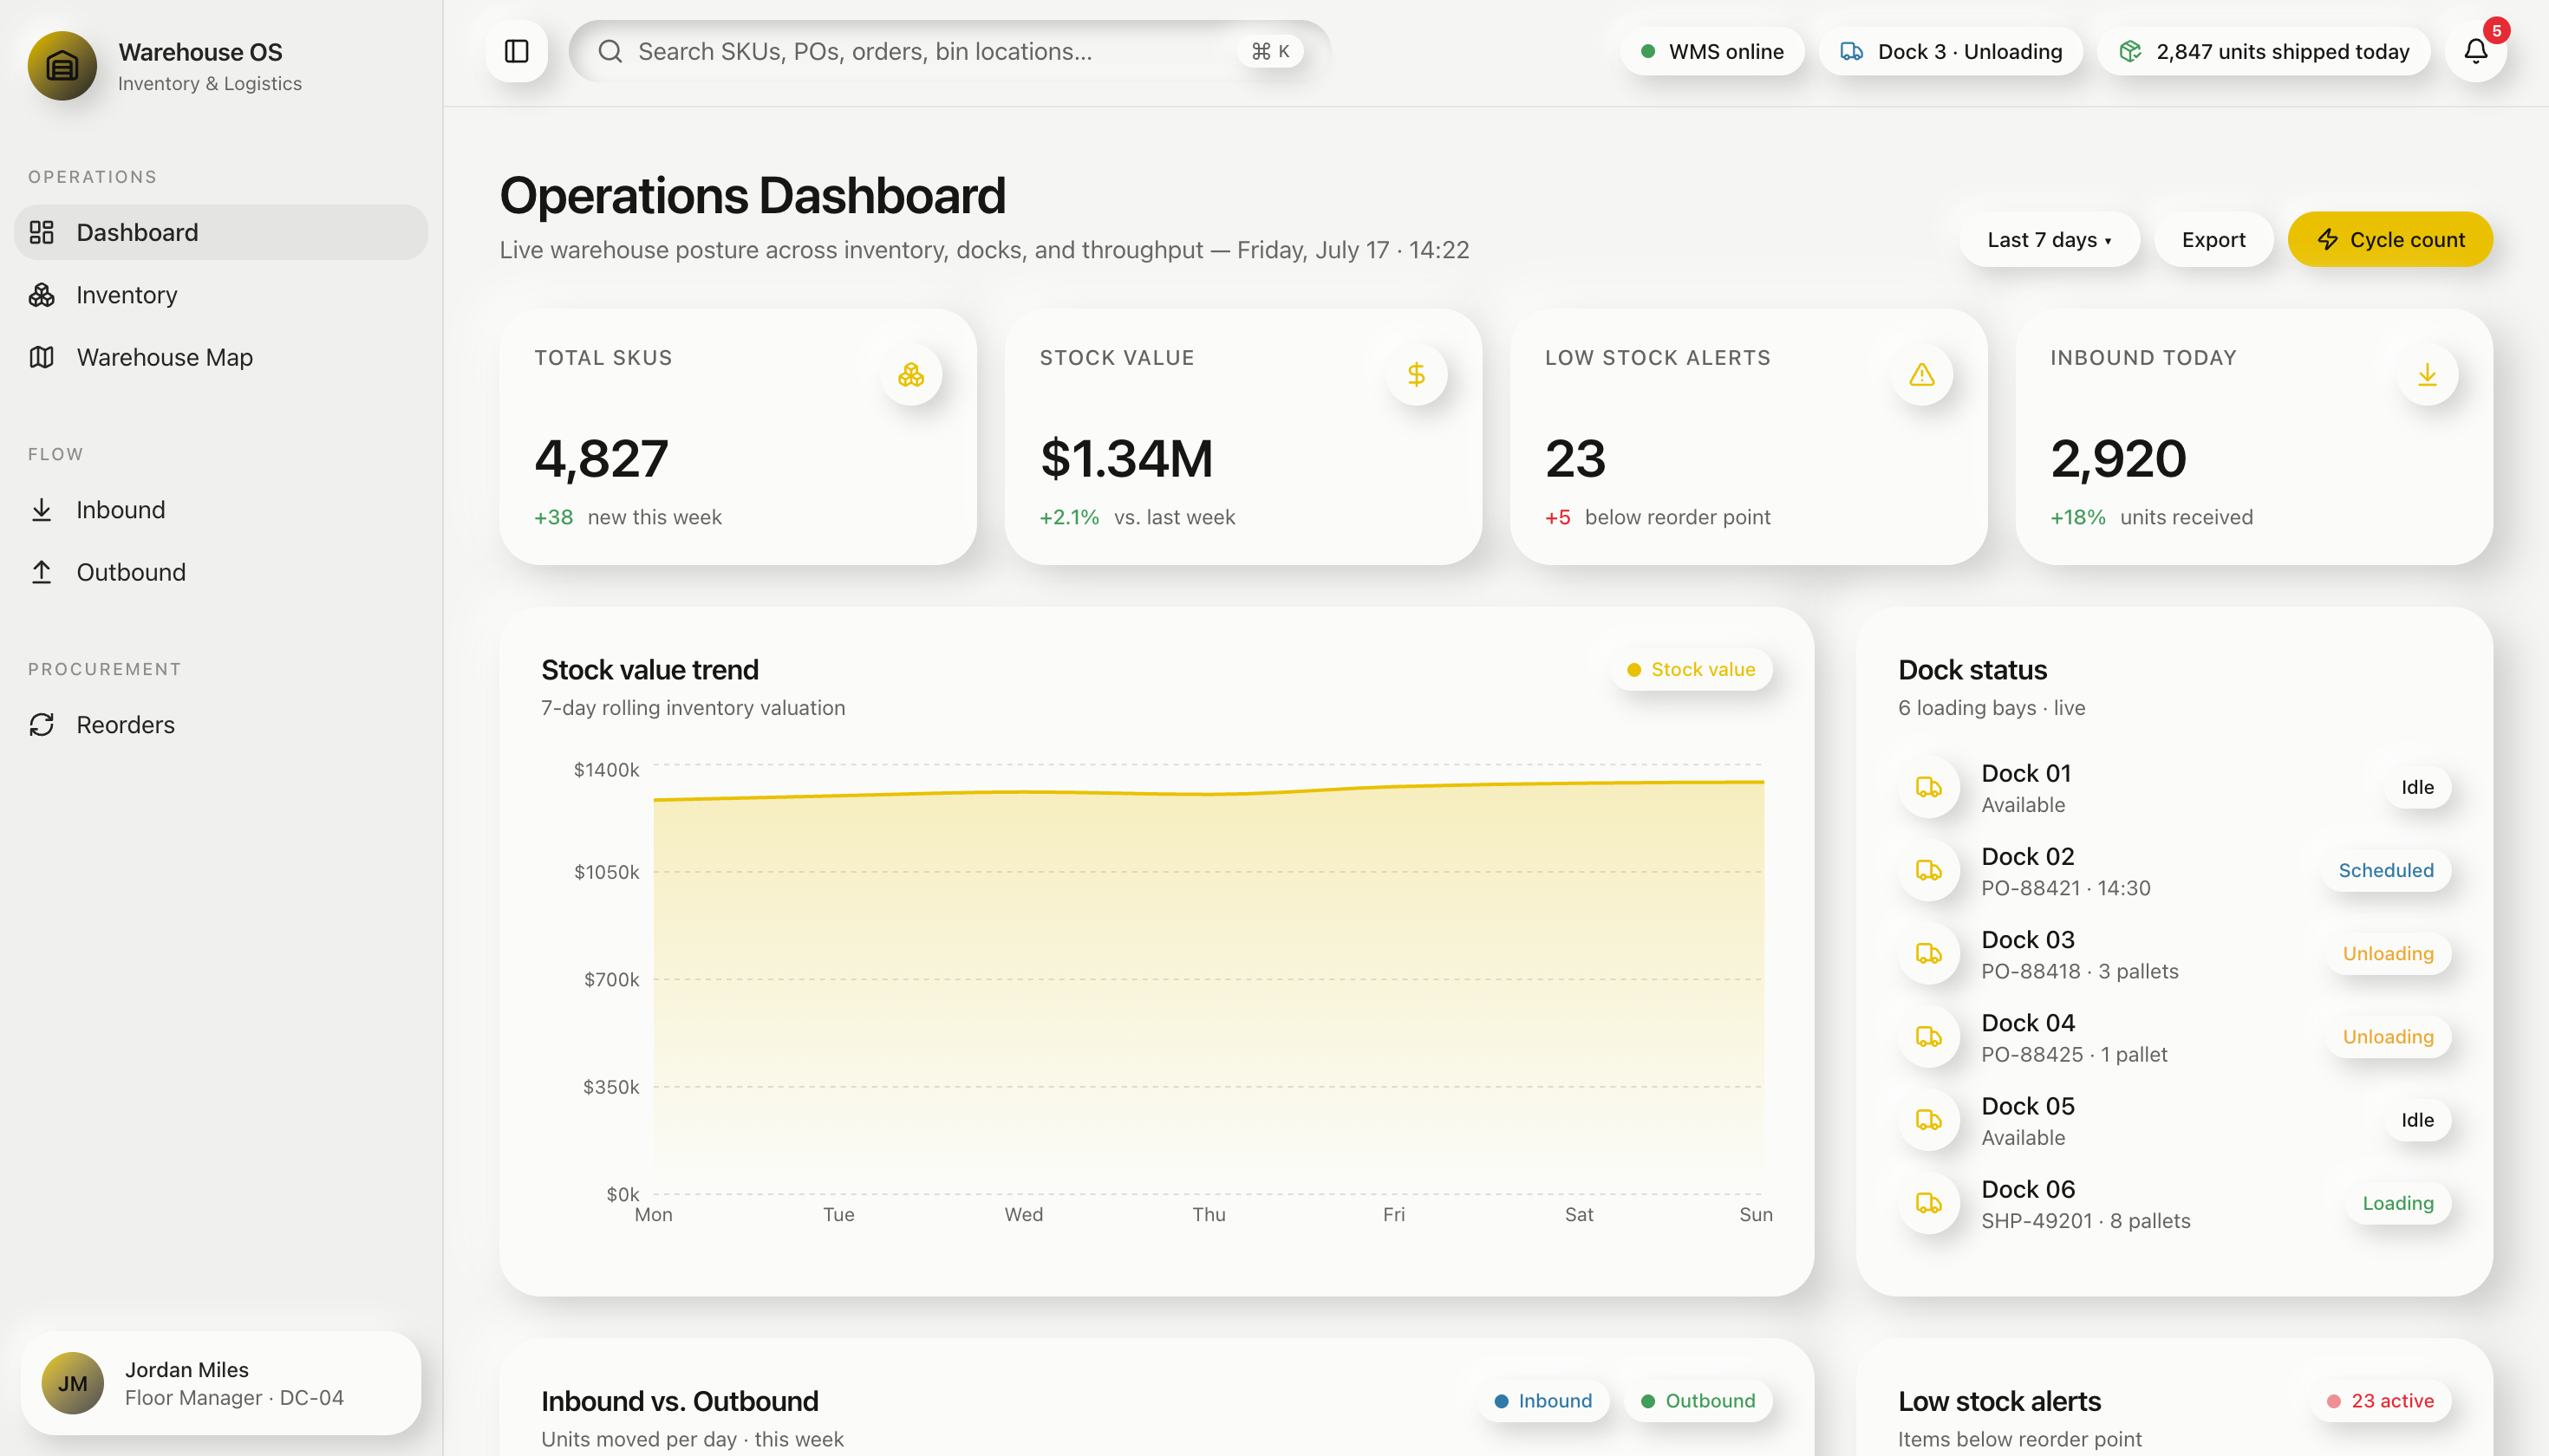Open Inventory from the sidebar
Screen dimensions: 2549x1456
tap(221, 295)
